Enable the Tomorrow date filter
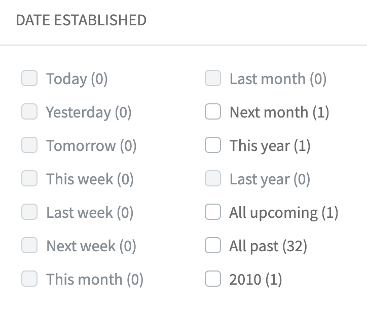 tap(29, 145)
